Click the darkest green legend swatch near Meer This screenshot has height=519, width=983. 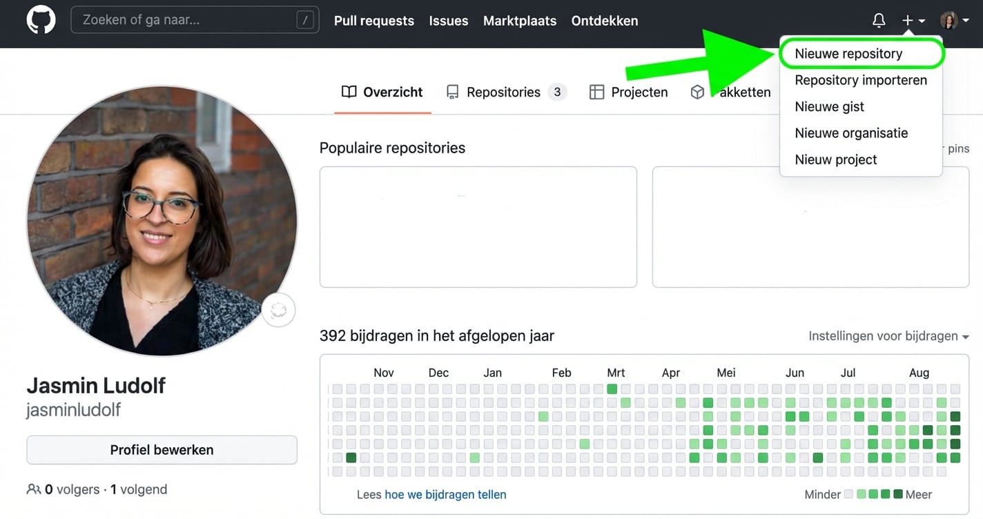897,494
